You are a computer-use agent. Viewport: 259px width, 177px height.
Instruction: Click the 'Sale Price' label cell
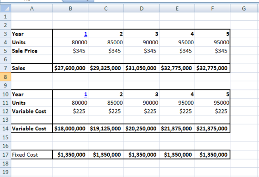click(32, 51)
